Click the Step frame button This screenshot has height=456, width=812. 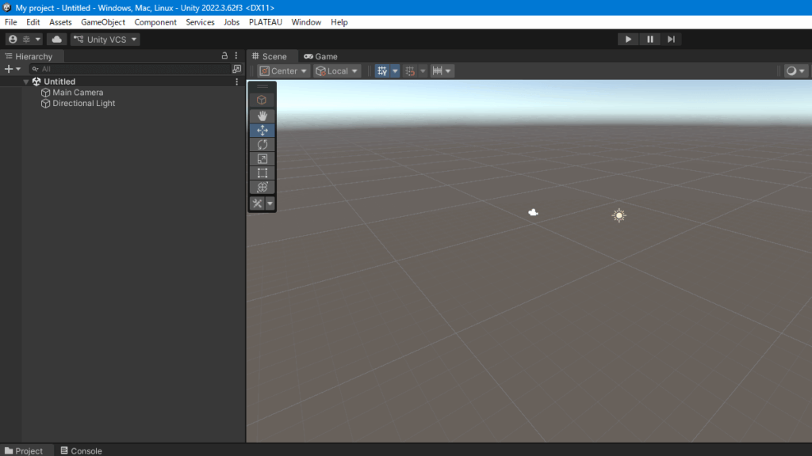click(671, 40)
